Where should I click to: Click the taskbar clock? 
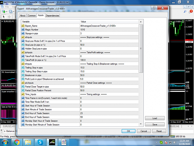coord(184,142)
